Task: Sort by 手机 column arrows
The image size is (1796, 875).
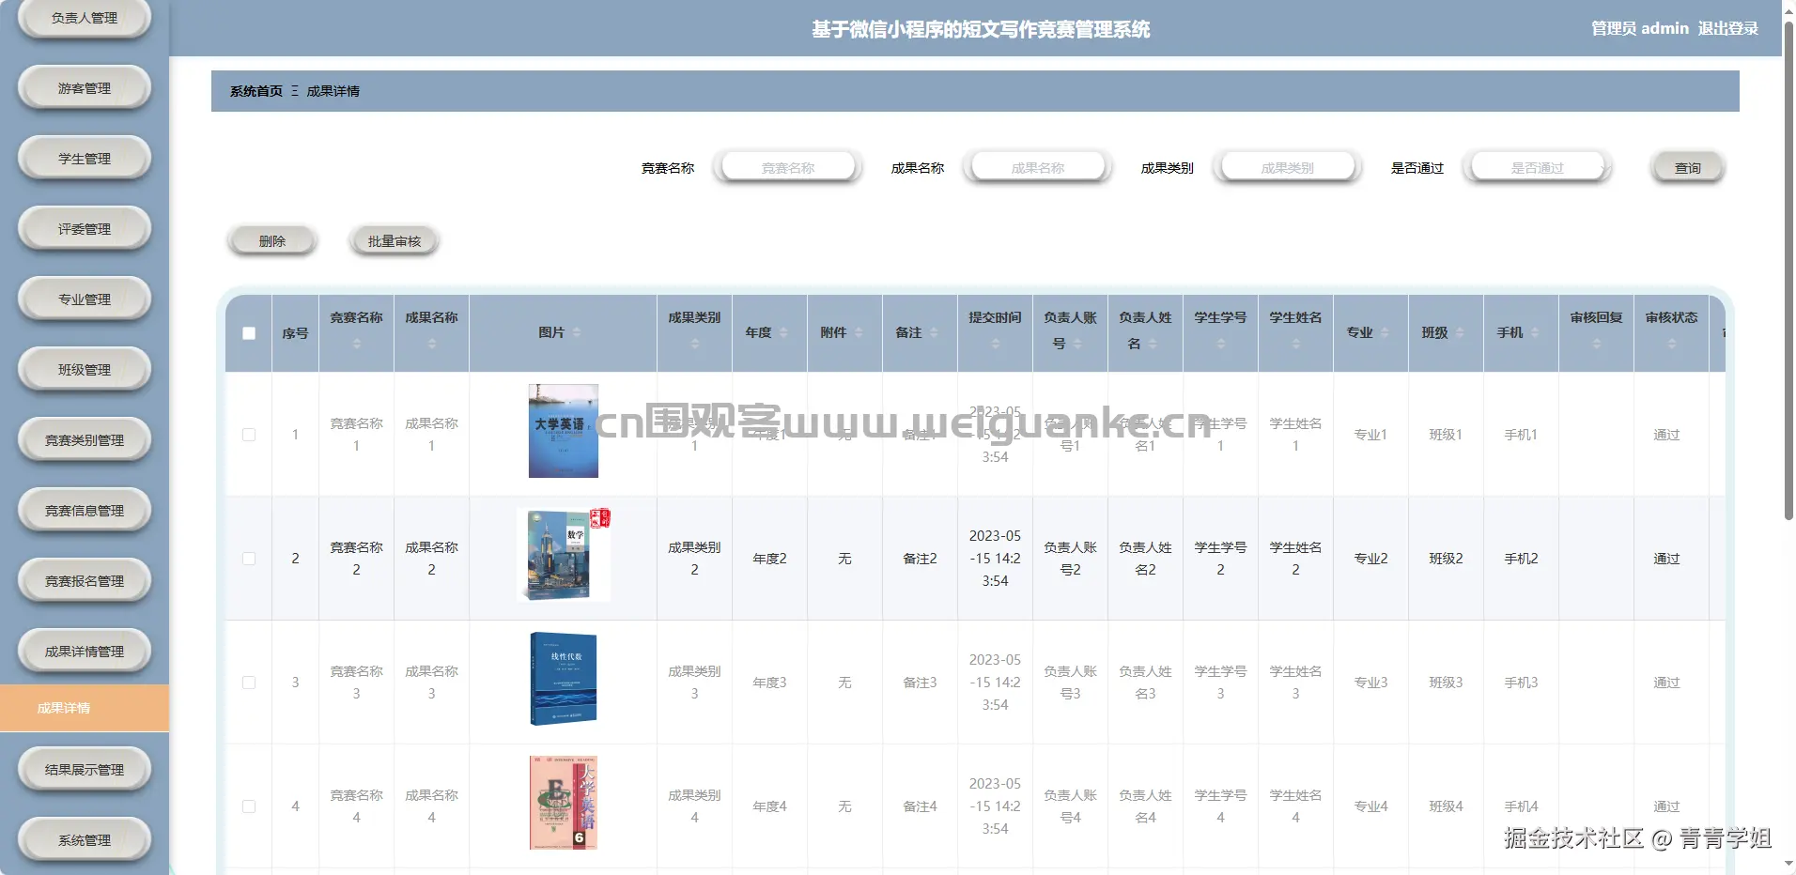Action: pyautogui.click(x=1535, y=332)
